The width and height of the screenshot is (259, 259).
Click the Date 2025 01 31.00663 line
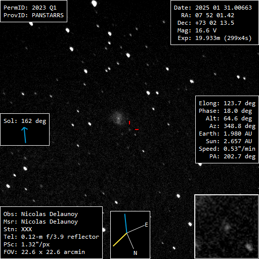point(213,8)
